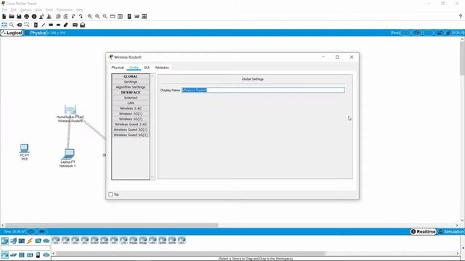Image resolution: width=465 pixels, height=261 pixels.
Task: Open the Extensions menu
Action: click(65, 9)
